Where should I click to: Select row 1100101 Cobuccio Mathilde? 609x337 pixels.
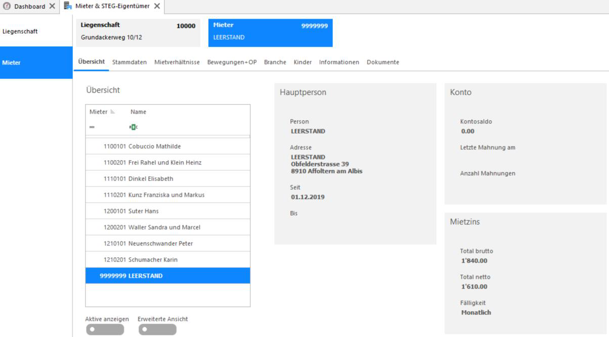tap(168, 147)
